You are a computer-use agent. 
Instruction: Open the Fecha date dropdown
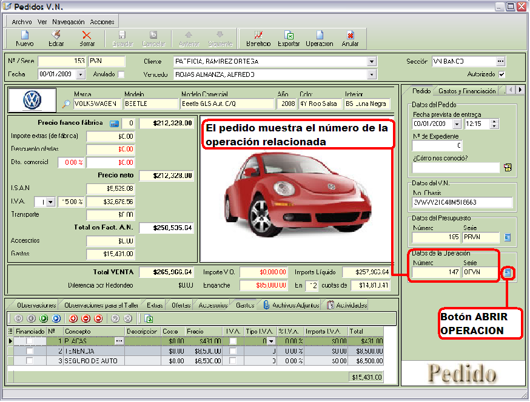[81, 74]
